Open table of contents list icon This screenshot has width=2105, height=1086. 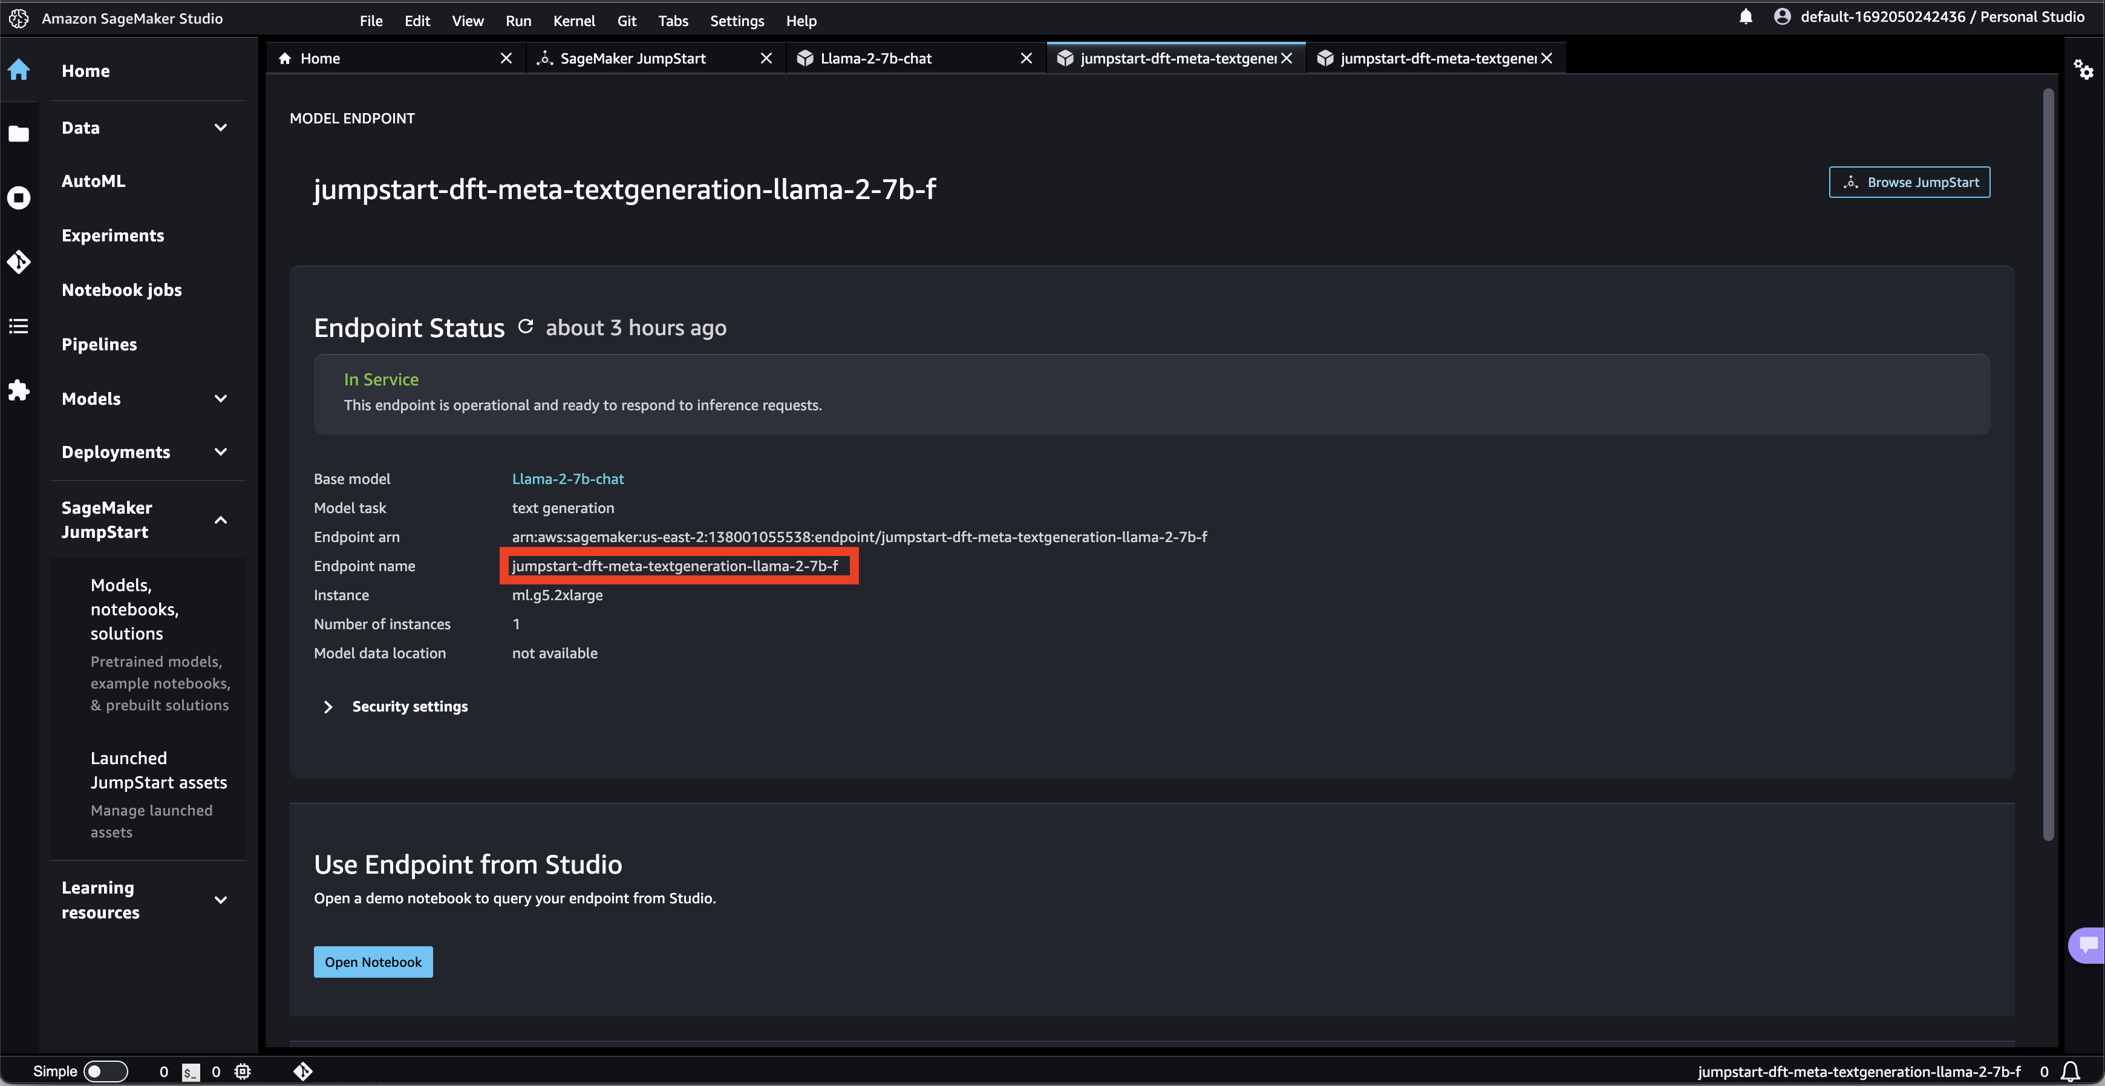(19, 326)
